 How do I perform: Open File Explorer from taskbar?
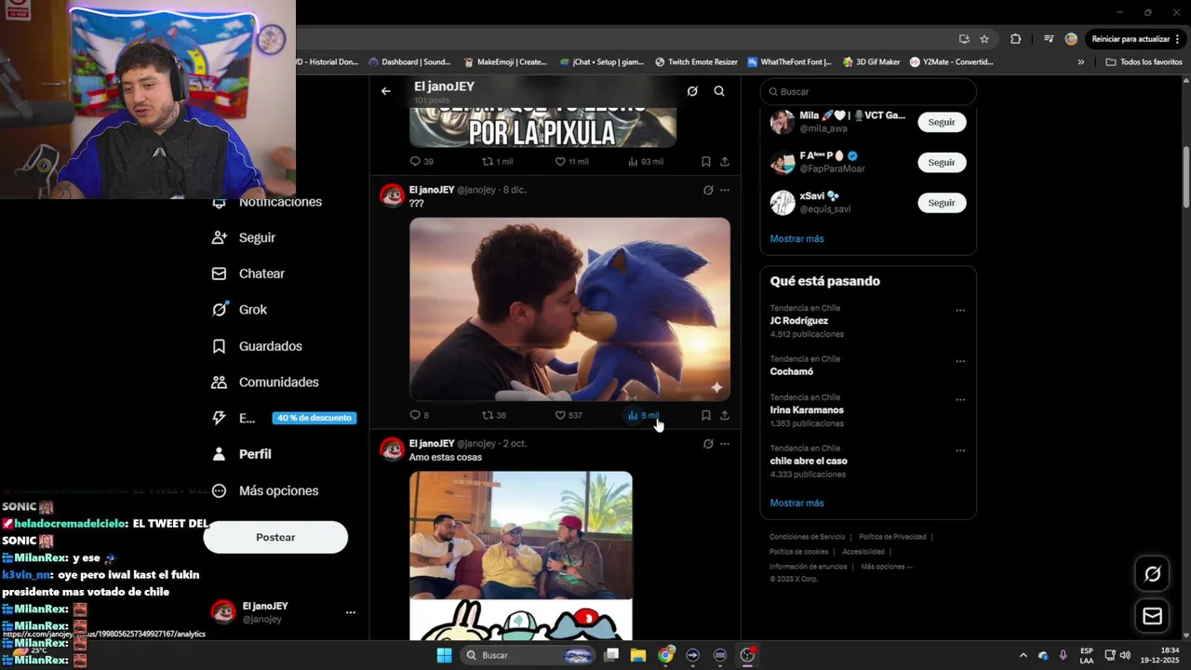click(638, 655)
